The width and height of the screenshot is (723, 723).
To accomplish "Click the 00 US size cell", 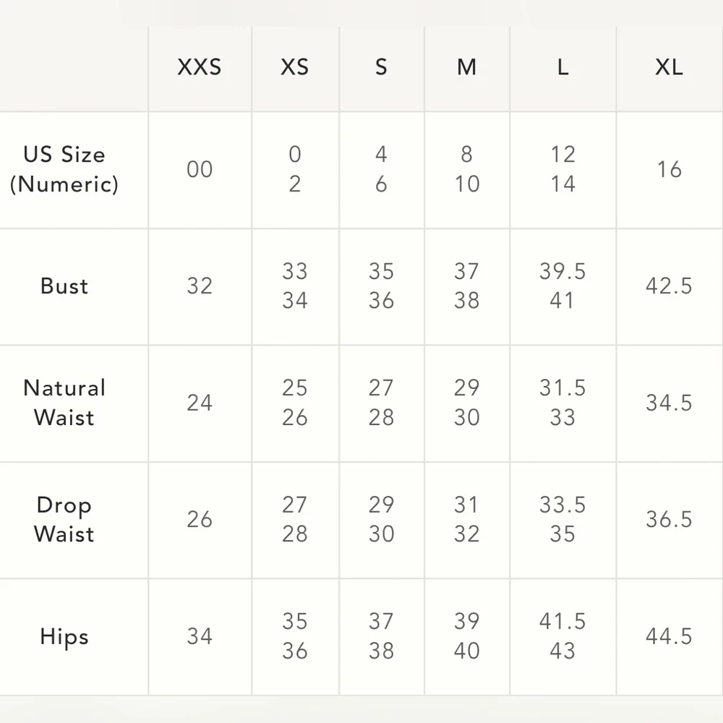I will [200, 169].
